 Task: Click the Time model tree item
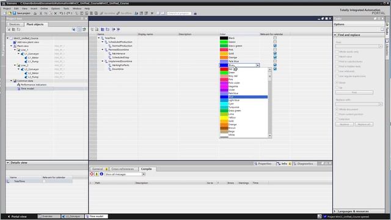(x=27, y=89)
